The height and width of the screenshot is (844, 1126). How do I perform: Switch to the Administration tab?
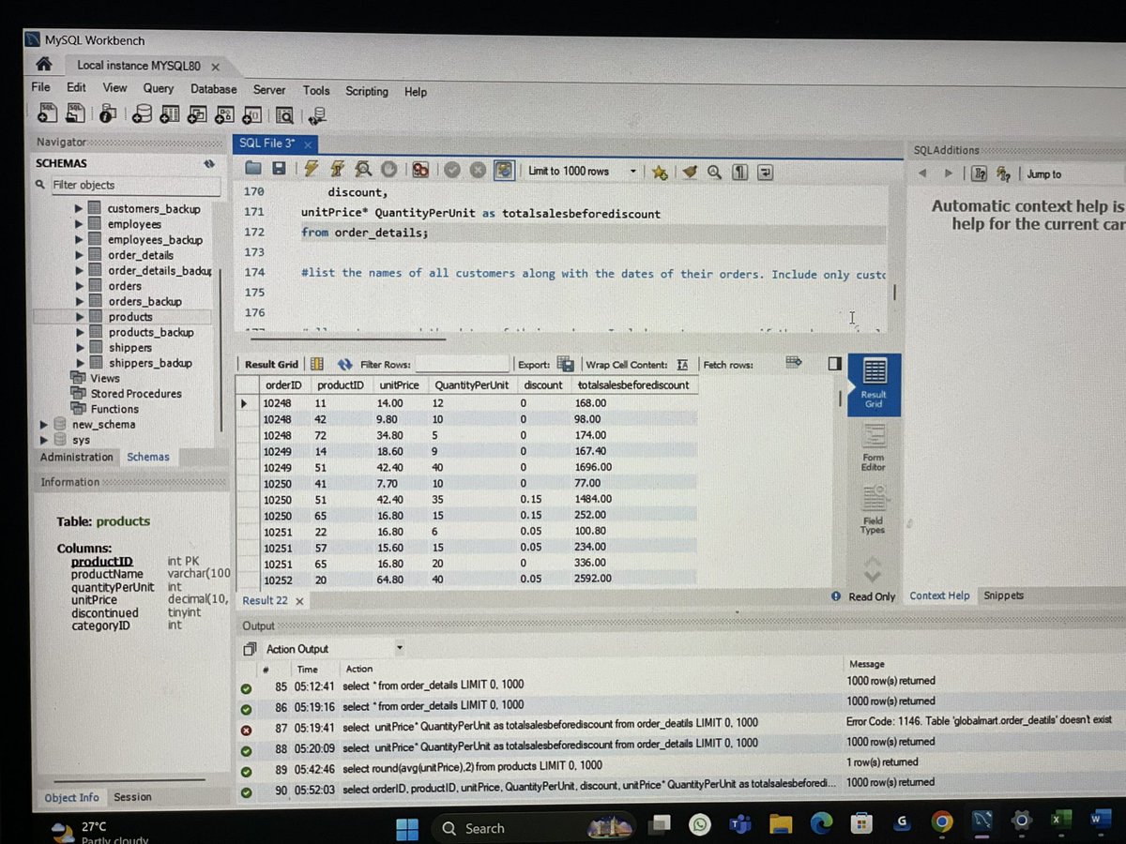[x=77, y=457]
